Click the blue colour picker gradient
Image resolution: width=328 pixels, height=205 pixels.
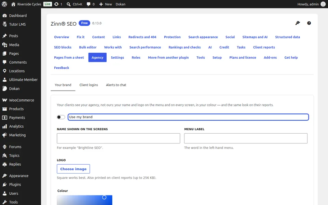click(84, 200)
